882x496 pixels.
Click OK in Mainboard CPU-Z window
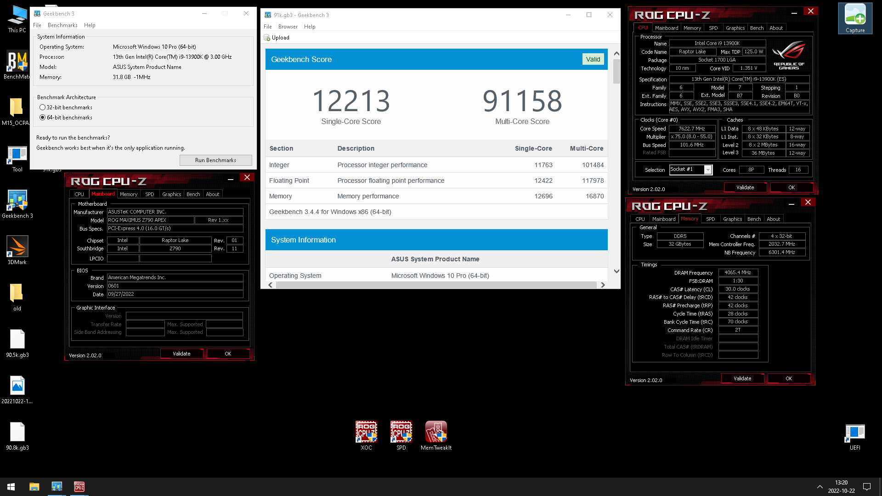tap(228, 354)
